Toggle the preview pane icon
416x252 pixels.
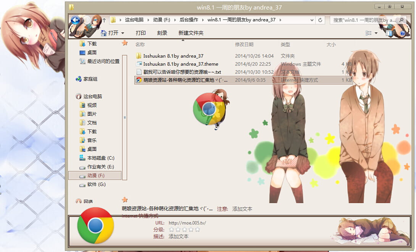[x=389, y=33]
